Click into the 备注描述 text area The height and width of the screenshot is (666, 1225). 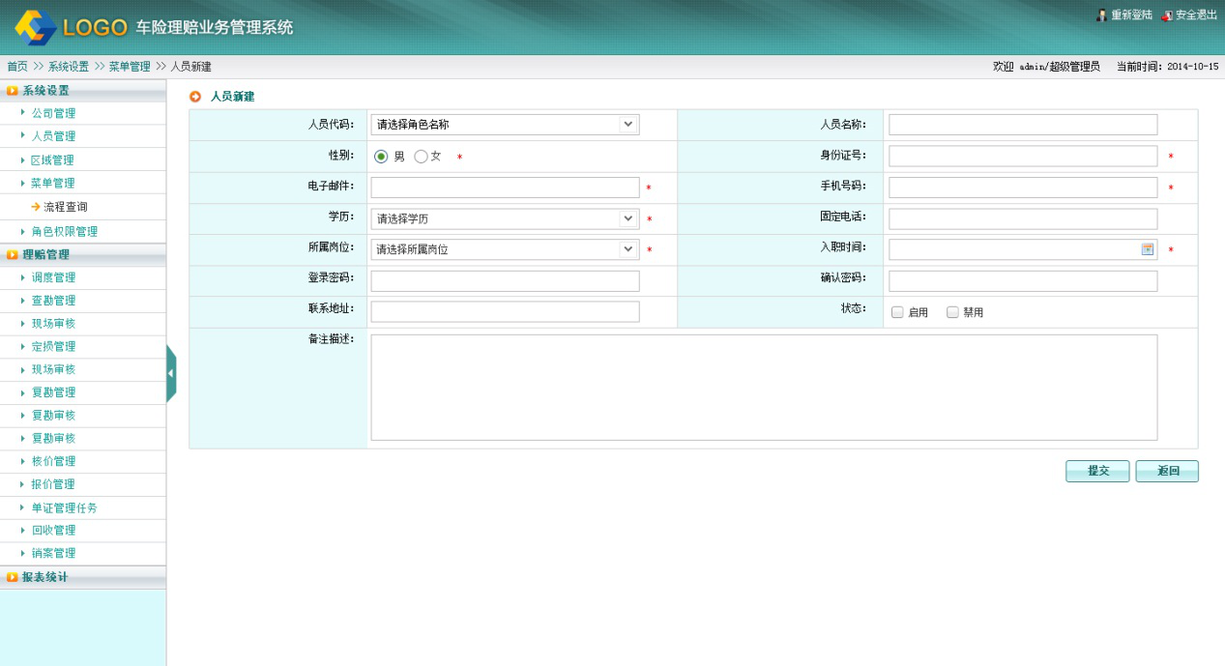(764, 388)
